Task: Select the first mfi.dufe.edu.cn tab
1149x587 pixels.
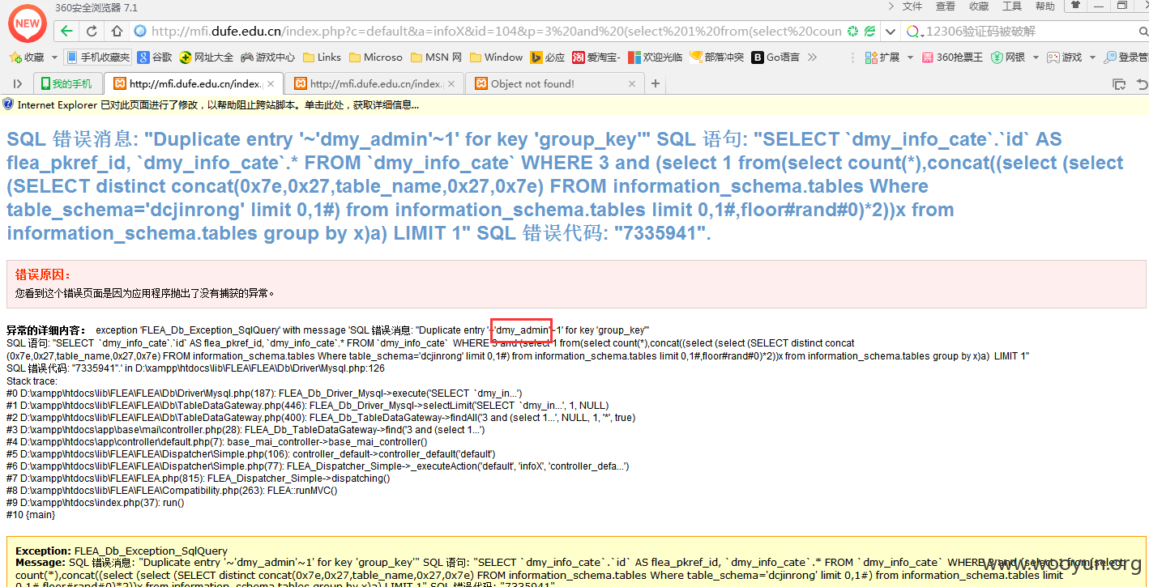Action: [194, 83]
